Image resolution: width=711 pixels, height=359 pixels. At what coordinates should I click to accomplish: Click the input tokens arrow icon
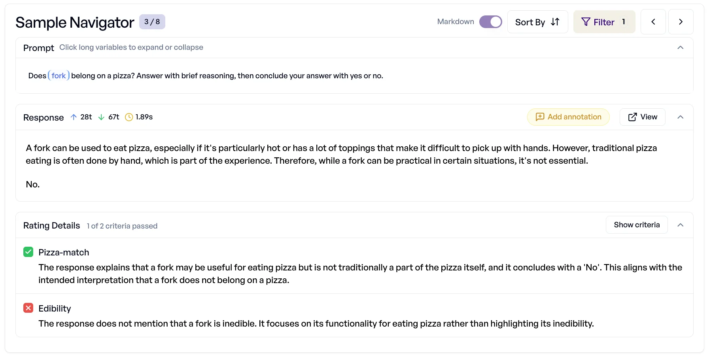tap(73, 117)
